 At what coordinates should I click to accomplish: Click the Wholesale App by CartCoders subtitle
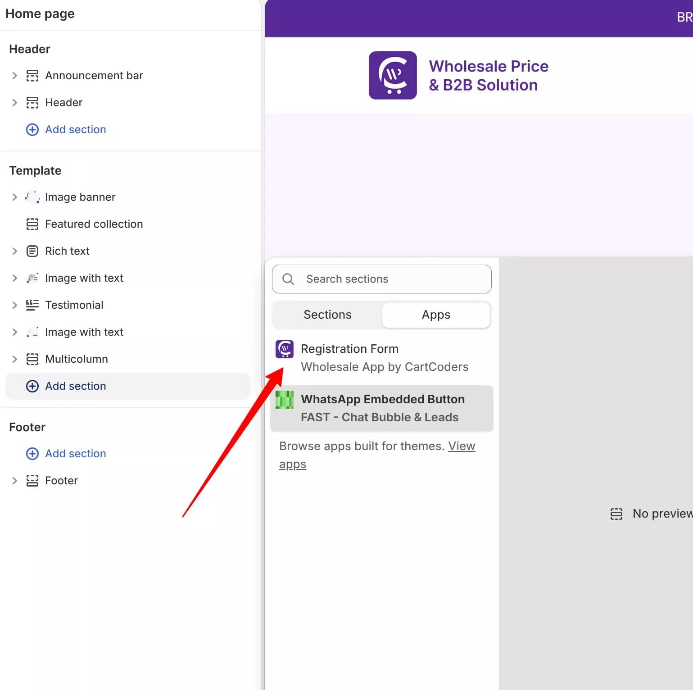(x=385, y=367)
